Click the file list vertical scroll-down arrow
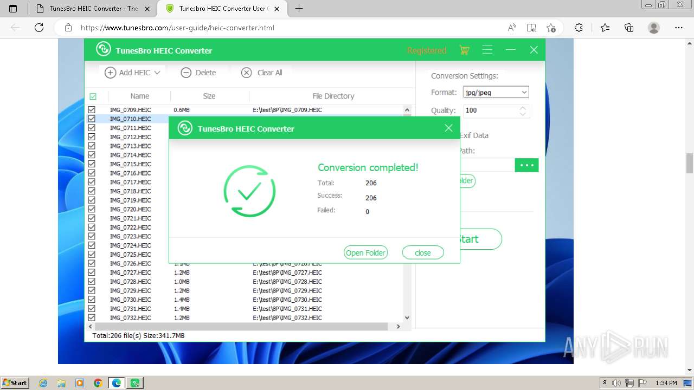Screen dimensions: 694x390 click(407, 318)
